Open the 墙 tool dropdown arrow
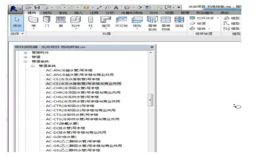This screenshot has height=159, width=257. [x=34, y=28]
